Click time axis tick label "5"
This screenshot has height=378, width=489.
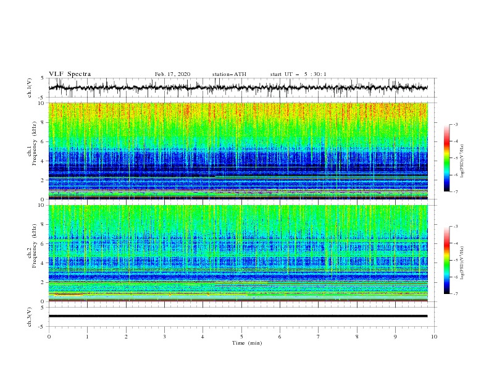point(241,337)
